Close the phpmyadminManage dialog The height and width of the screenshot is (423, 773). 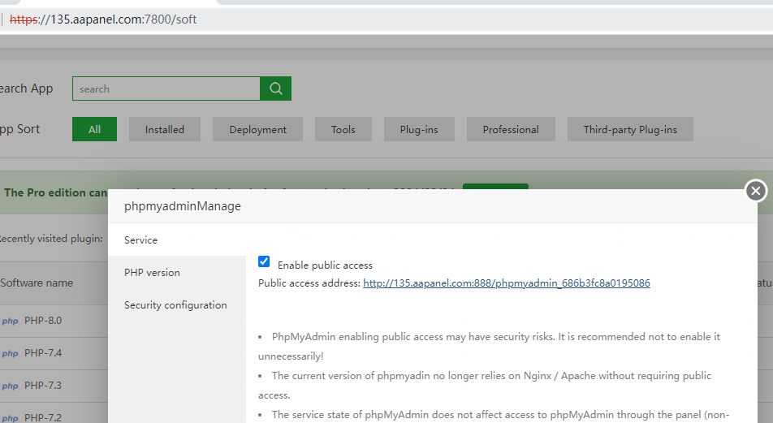[x=756, y=191]
